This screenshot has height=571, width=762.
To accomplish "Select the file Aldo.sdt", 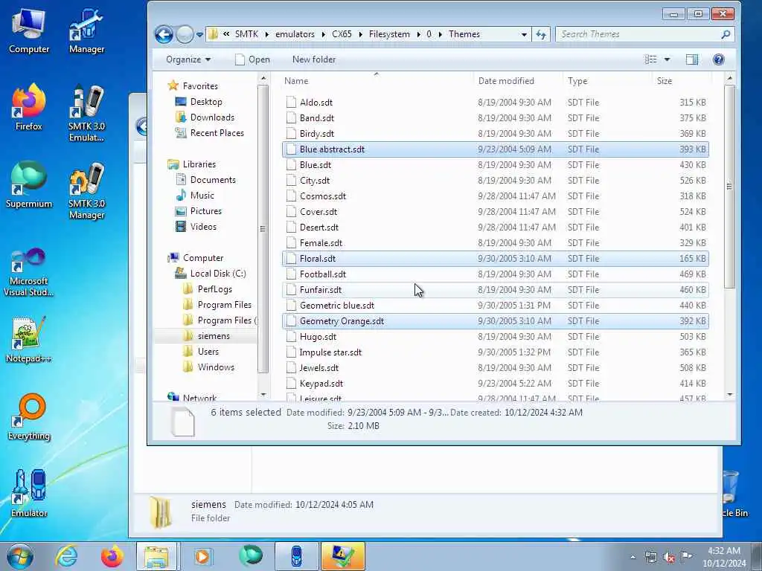I will tap(495, 103).
